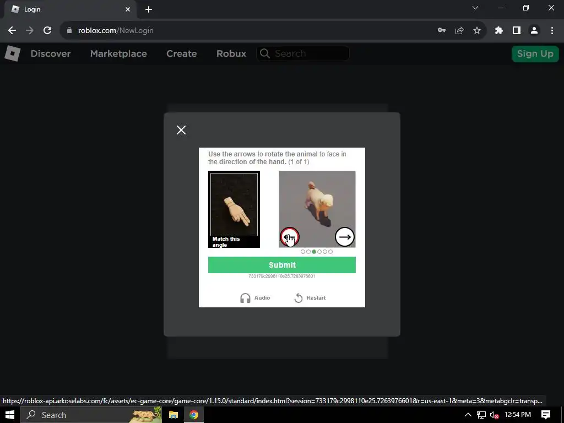The height and width of the screenshot is (423, 564).
Task: Open a new browser tab
Action: pyautogui.click(x=149, y=9)
